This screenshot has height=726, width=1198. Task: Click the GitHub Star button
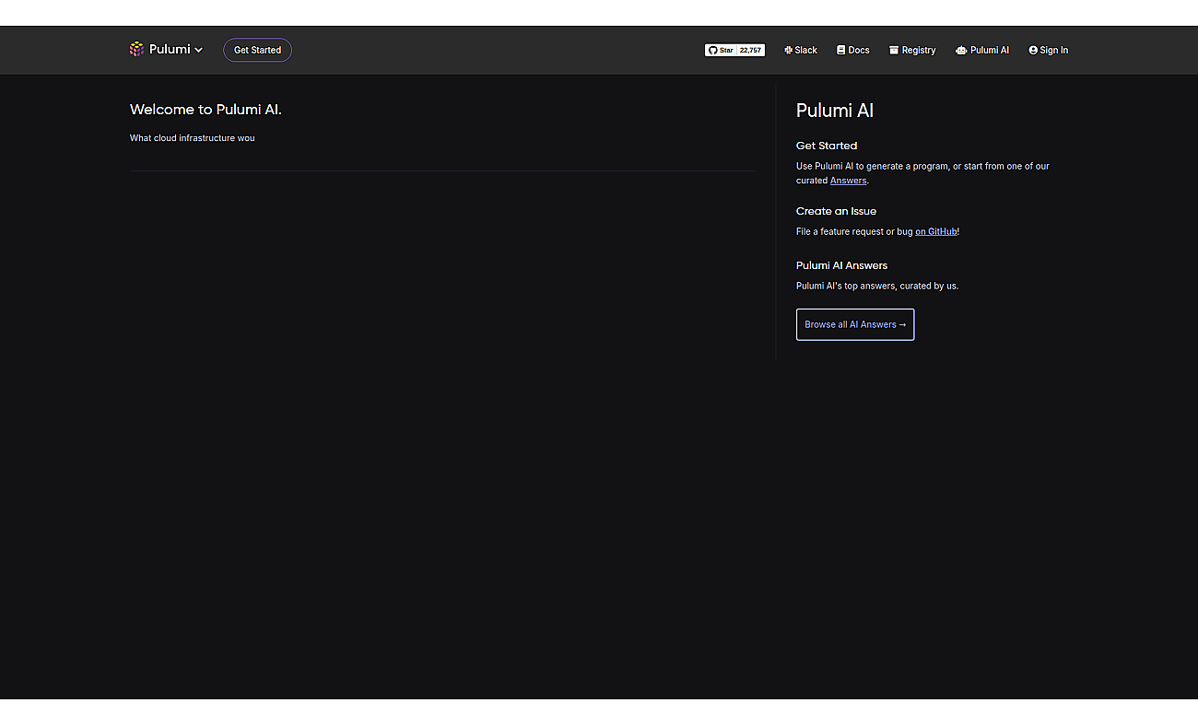point(720,50)
